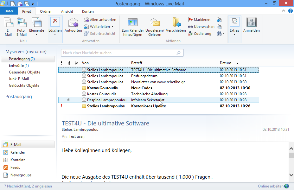The width and height of the screenshot is (294, 190).
Task: Sort by the flag column header
Action: coord(76,63)
